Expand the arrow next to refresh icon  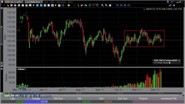point(174,5)
